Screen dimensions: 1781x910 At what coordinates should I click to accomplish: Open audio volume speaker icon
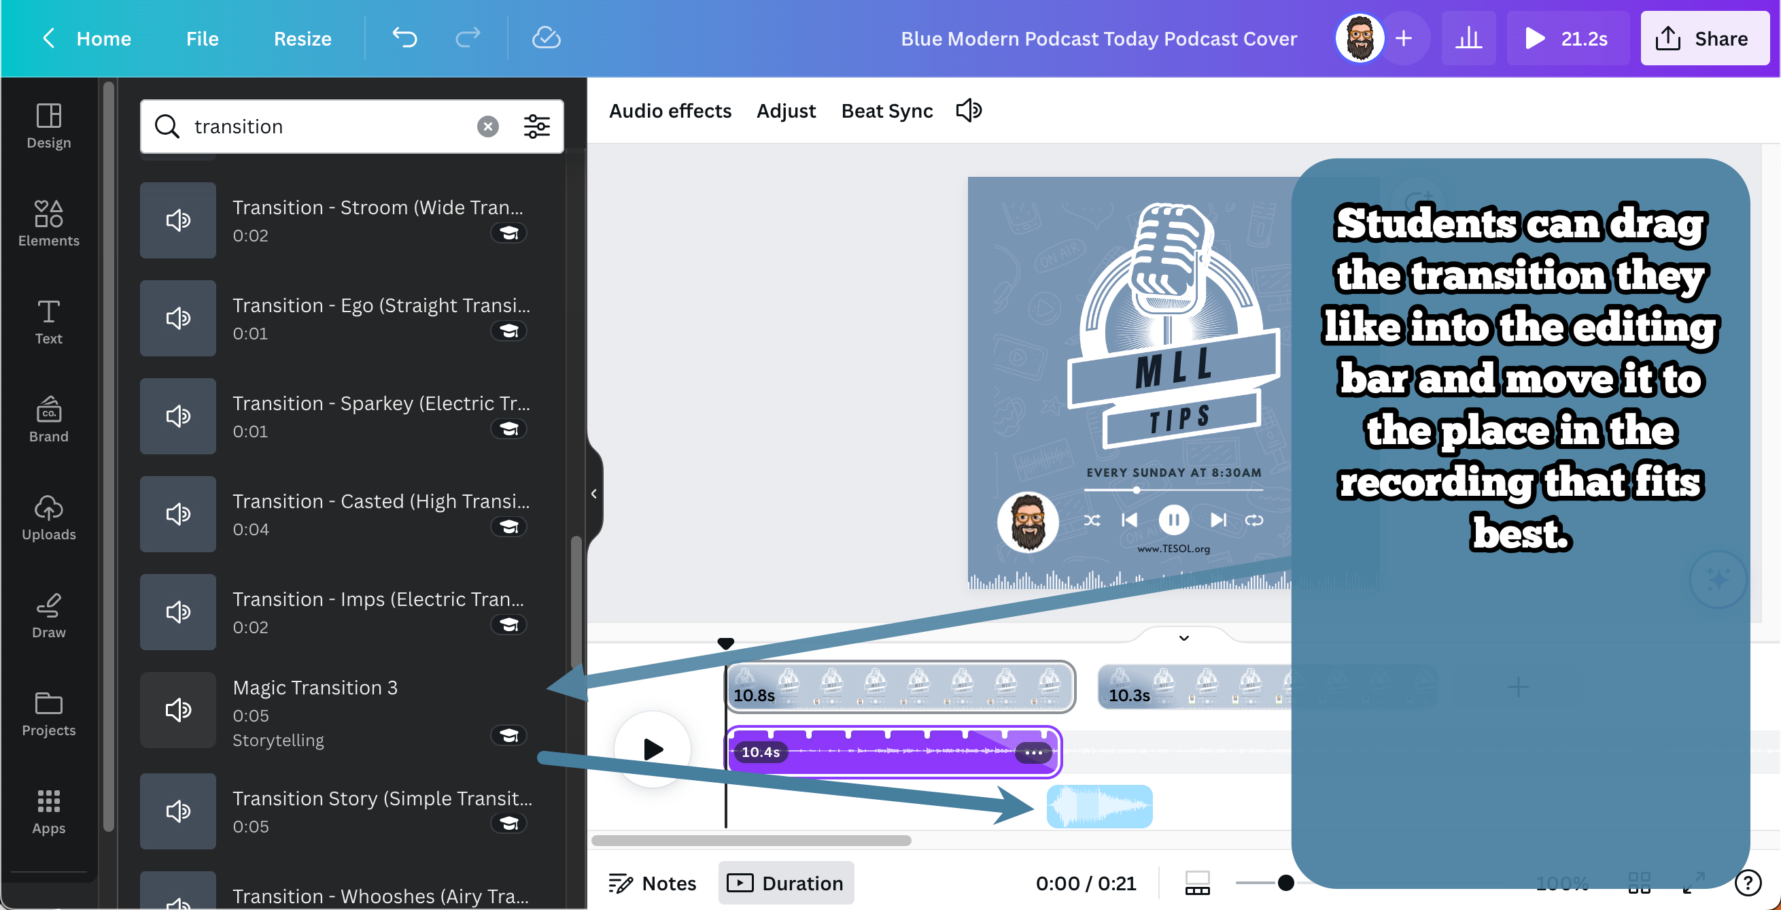pyautogui.click(x=968, y=111)
